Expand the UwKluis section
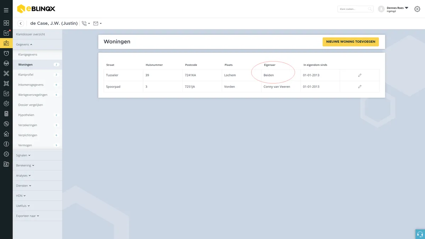425x239 pixels. tap(23, 206)
